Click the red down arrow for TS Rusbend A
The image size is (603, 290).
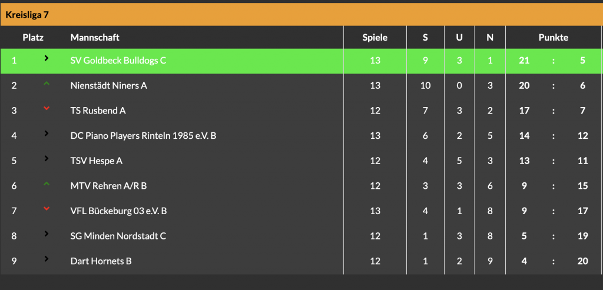pyautogui.click(x=47, y=109)
